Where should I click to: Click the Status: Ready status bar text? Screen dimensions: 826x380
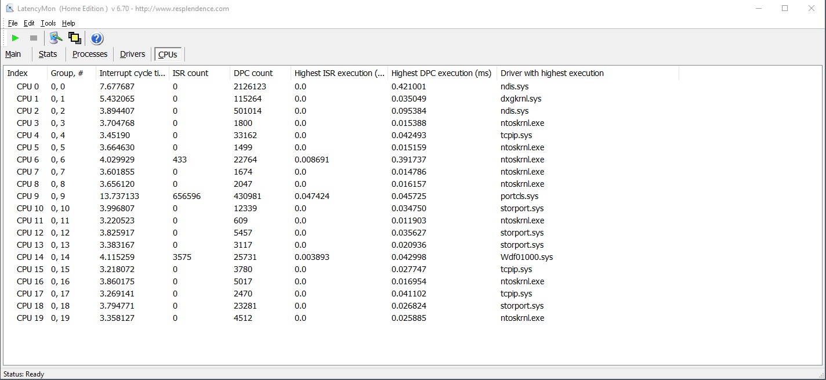24,374
